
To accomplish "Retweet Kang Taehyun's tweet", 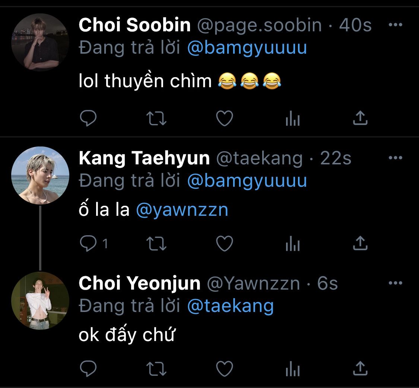I will [x=156, y=244].
